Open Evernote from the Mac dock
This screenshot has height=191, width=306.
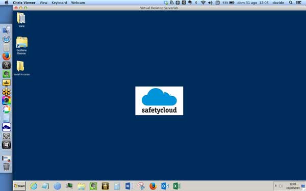tap(6, 74)
